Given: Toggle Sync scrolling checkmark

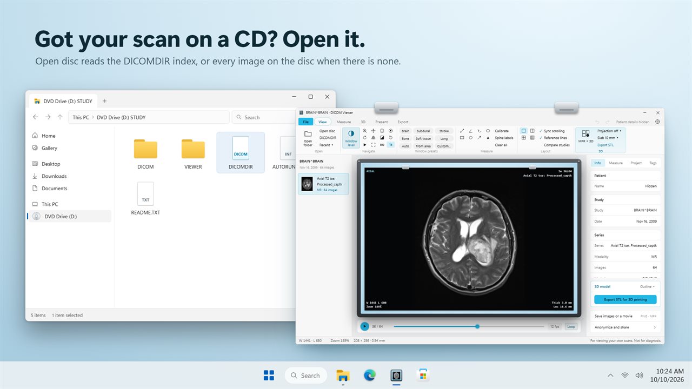Looking at the screenshot, I should point(551,131).
